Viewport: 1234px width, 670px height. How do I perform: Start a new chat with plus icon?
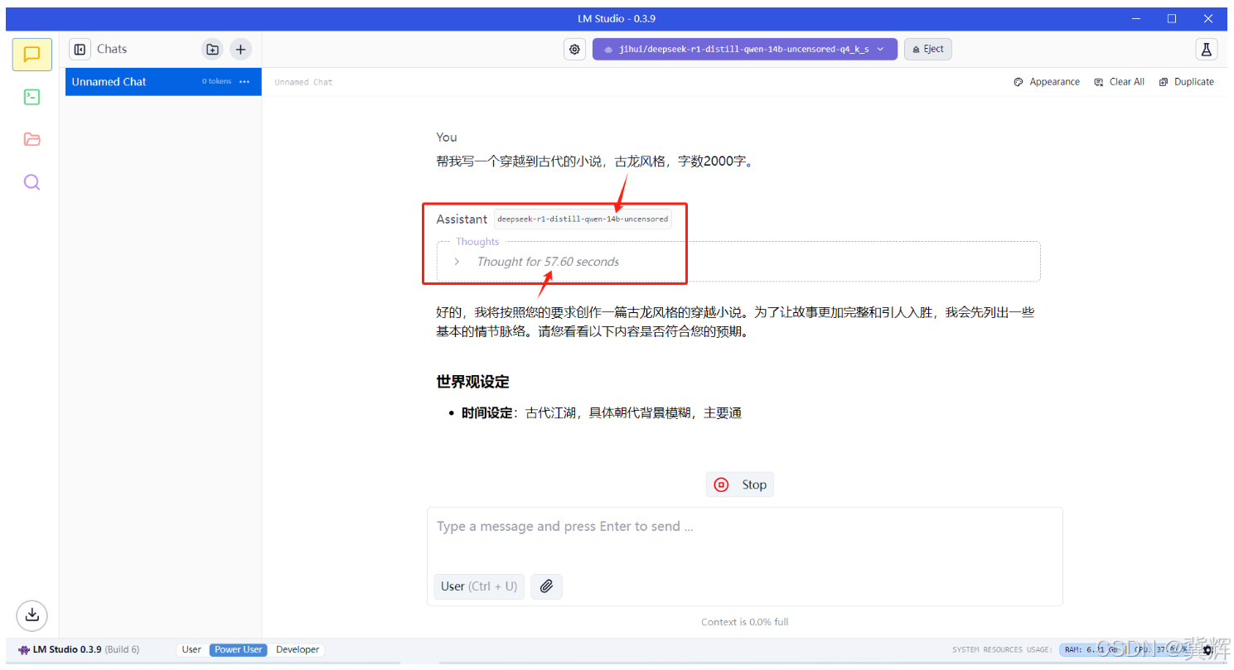tap(240, 50)
